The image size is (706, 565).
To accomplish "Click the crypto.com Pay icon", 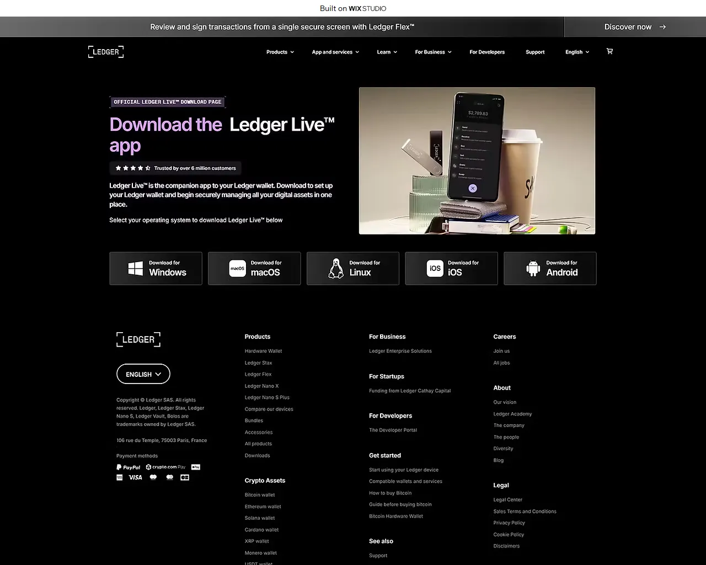I will (x=165, y=467).
